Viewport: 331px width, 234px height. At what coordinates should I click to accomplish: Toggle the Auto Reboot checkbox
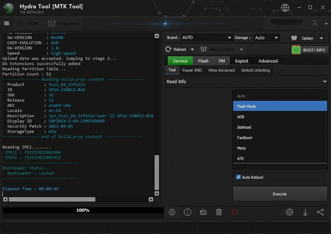[238, 177]
